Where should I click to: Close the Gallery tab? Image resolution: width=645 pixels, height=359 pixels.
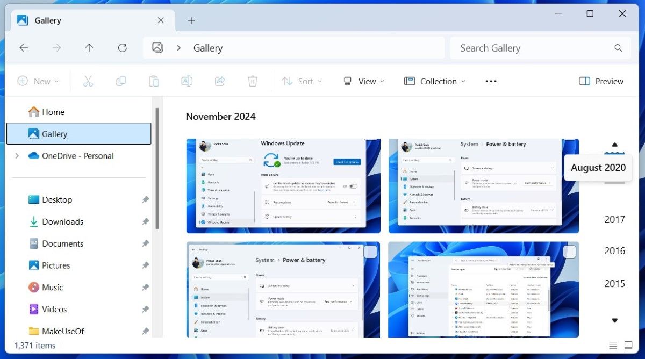pos(161,20)
